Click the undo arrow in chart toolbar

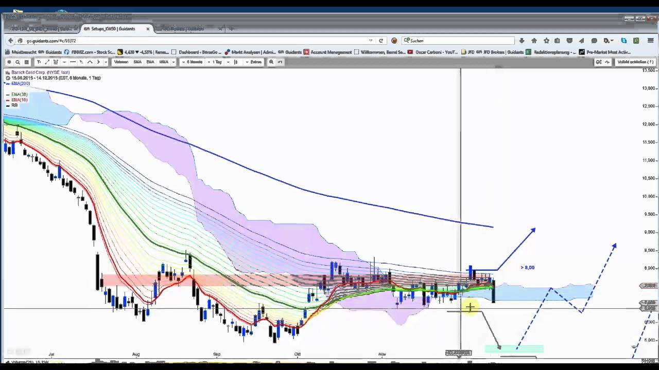(x=280, y=62)
